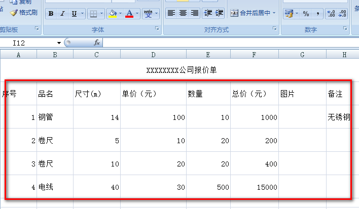Click the Name Box showing I12
The width and height of the screenshot is (359, 209).
(28, 43)
